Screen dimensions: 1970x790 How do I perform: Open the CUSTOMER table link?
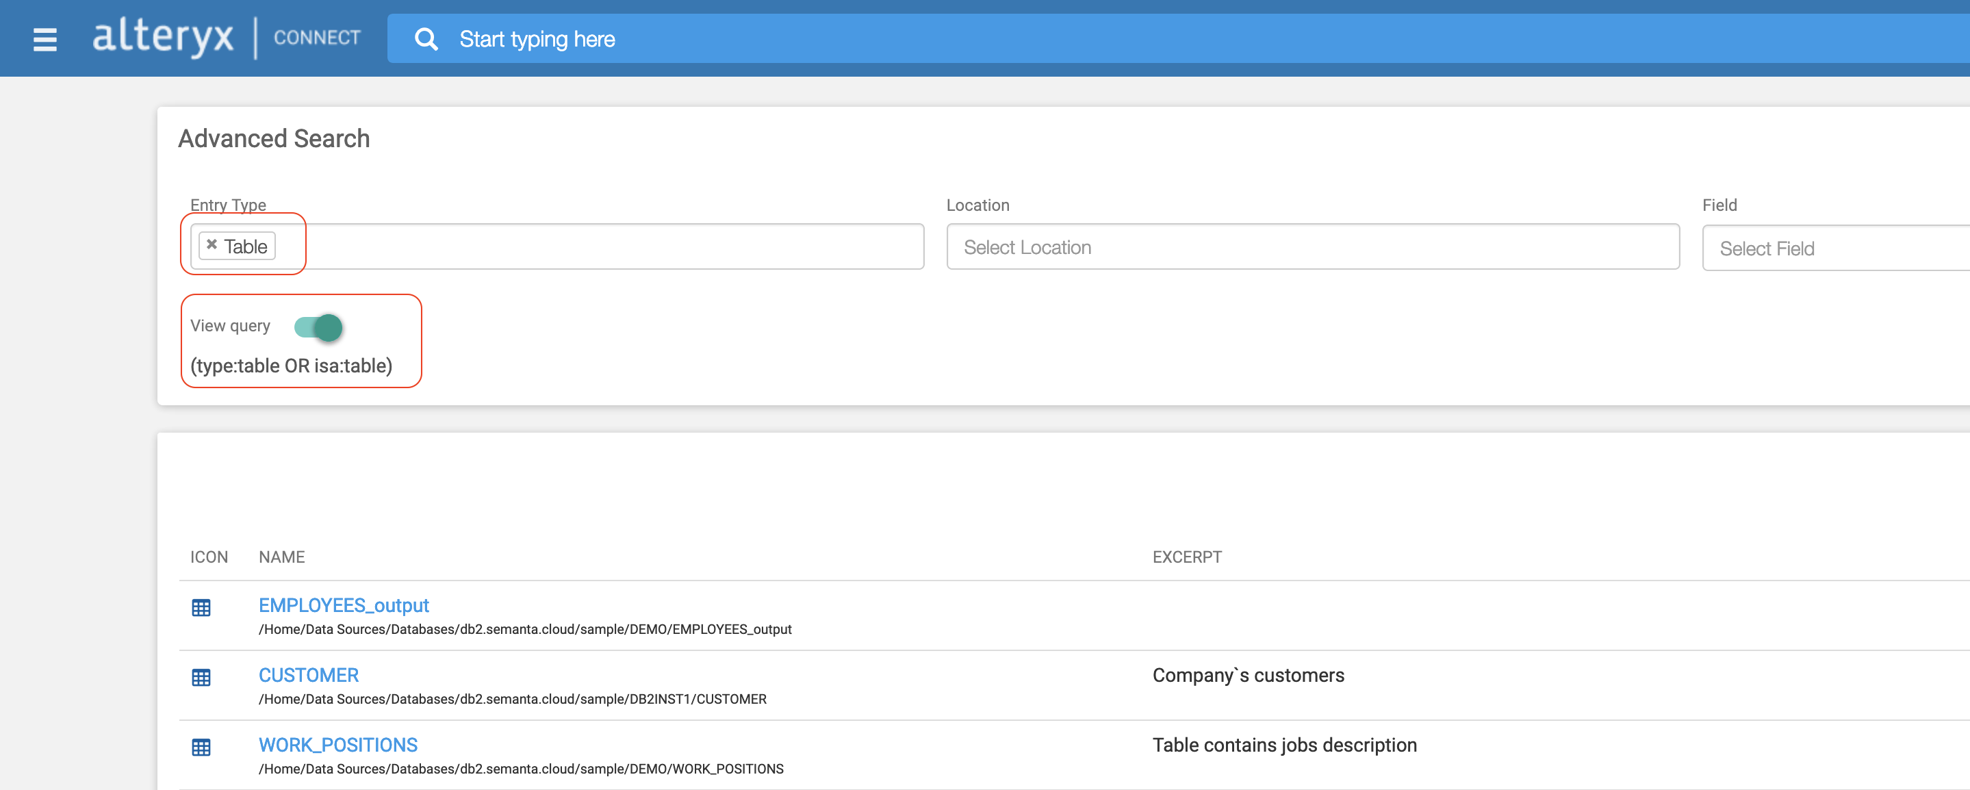[308, 674]
